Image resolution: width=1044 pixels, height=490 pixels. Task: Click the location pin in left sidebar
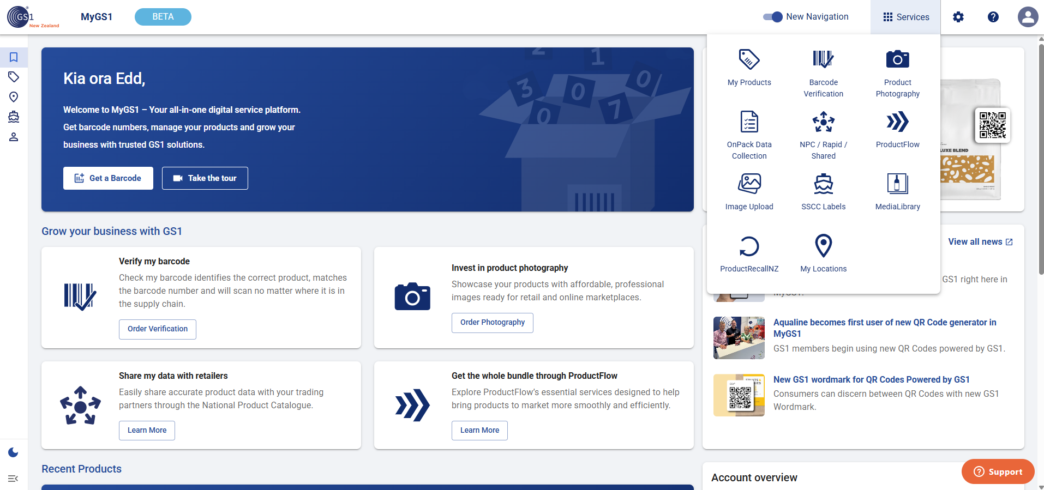tap(14, 97)
